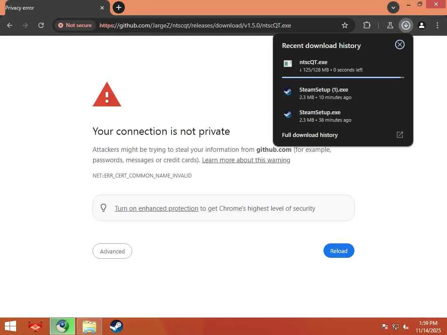Open the red fox app in taskbar

tap(35, 326)
